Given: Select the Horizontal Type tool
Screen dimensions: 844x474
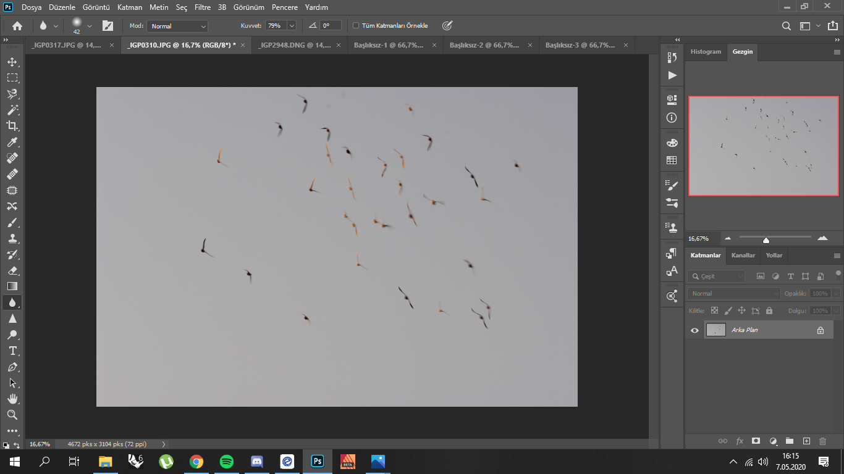Looking at the screenshot, I should [12, 351].
